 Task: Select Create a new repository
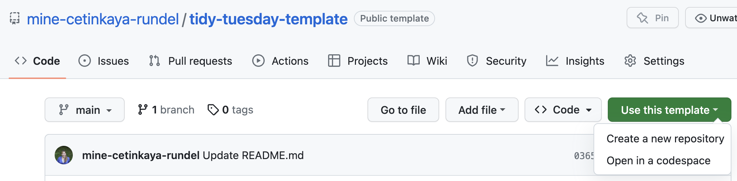point(665,139)
